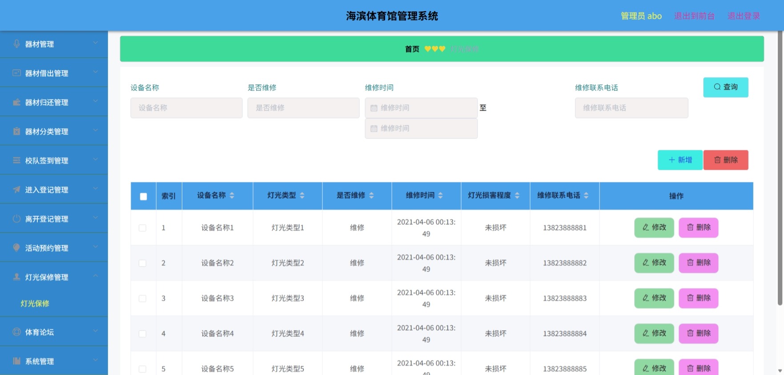Click the power icon beside 离开登记管理

coord(16,219)
